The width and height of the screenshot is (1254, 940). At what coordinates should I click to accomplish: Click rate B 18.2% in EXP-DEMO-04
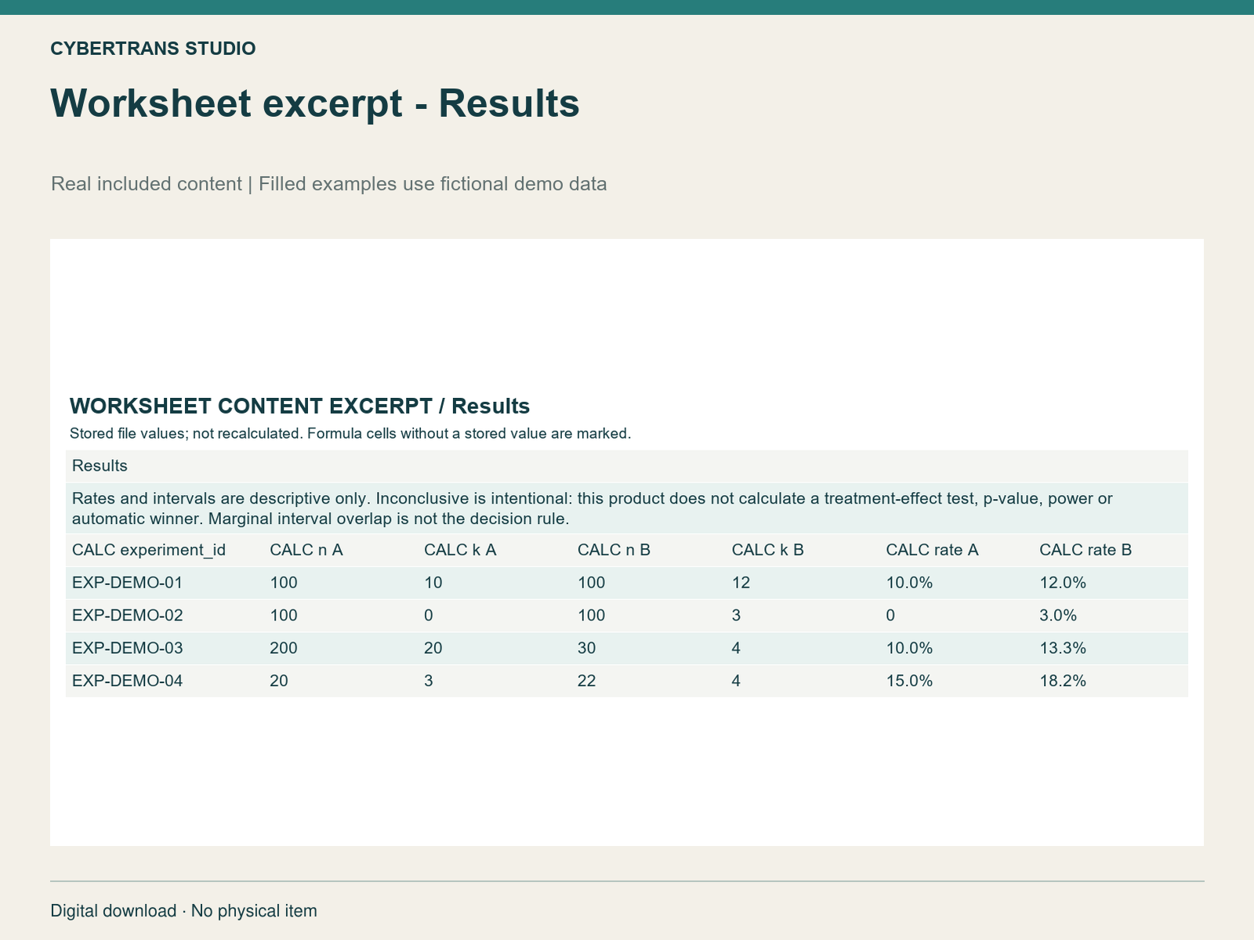click(1063, 681)
